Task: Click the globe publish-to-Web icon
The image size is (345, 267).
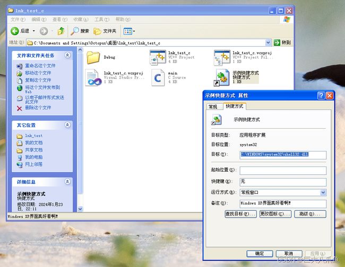Action: pyautogui.click(x=20, y=88)
